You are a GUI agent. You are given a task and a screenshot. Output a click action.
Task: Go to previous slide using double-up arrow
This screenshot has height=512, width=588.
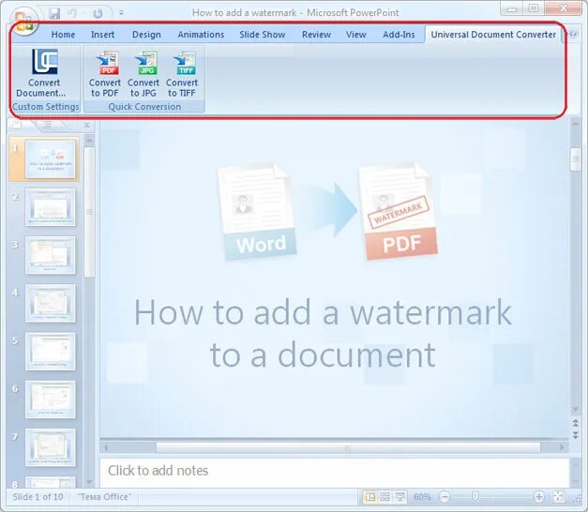coord(575,423)
